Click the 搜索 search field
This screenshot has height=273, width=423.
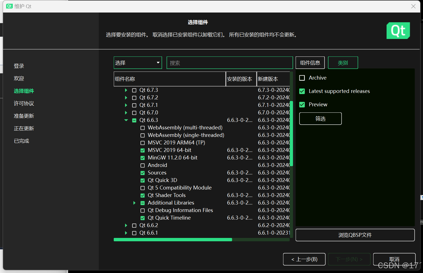[x=230, y=63]
